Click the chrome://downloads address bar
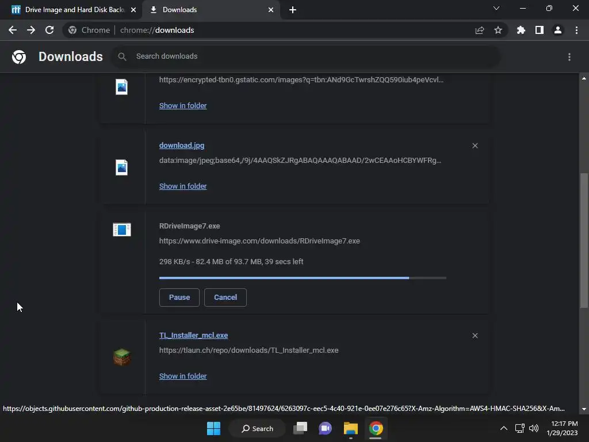 pos(285,30)
